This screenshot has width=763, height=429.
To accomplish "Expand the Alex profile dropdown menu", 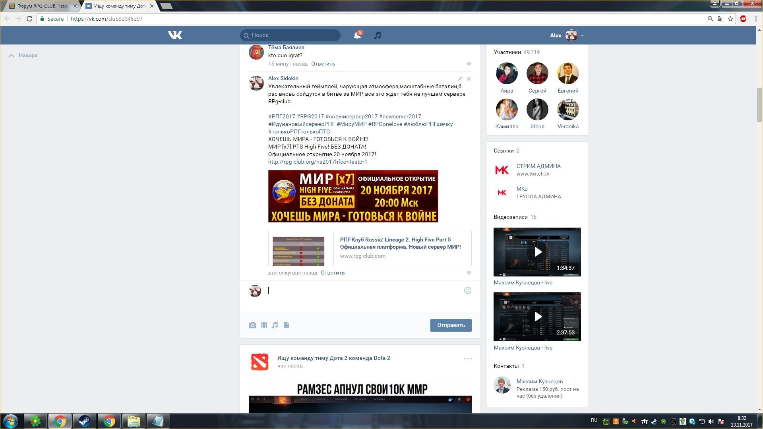I will click(x=582, y=36).
